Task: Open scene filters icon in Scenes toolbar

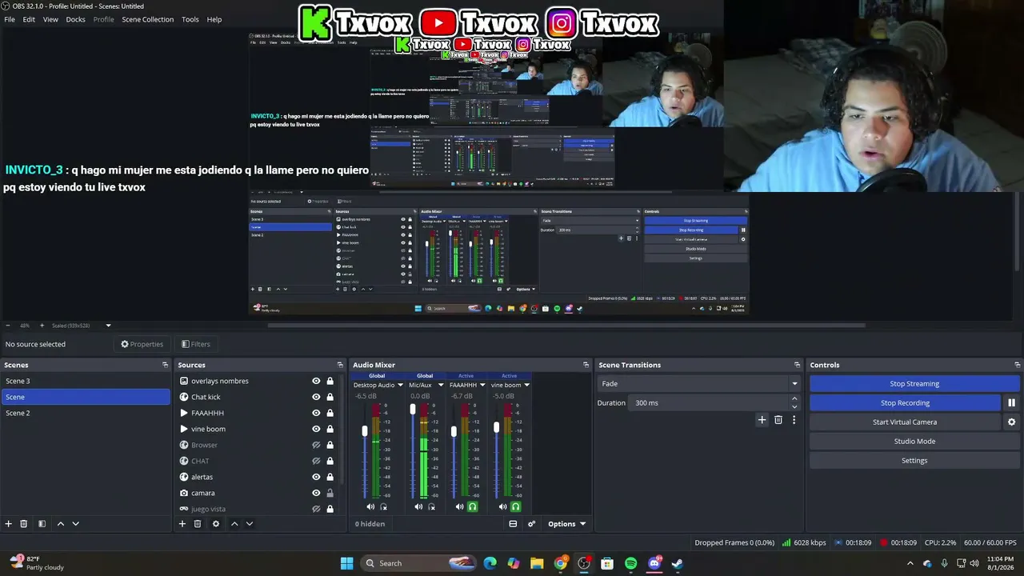Action: click(x=42, y=524)
